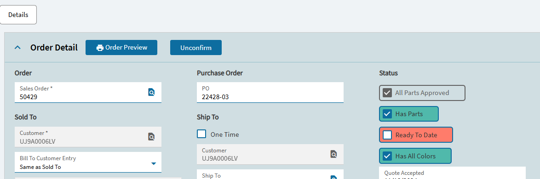Switch to the Details tab

point(18,15)
